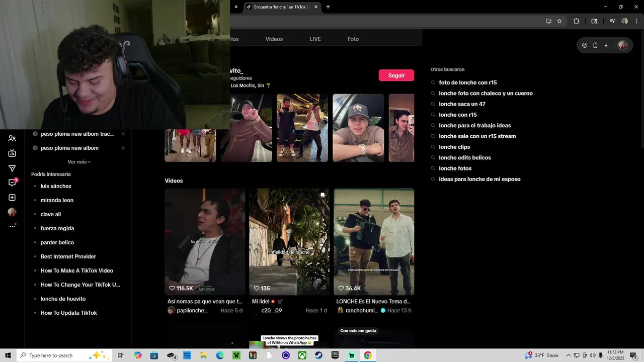Image resolution: width=644 pixels, height=362 pixels.
Task: Select 'Best Internet Provider' suggested search
Action: point(68,256)
